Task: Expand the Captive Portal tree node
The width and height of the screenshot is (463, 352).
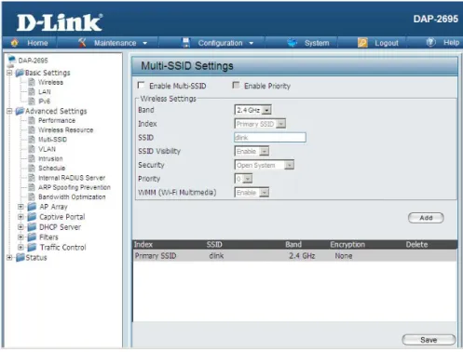Action: [20, 217]
